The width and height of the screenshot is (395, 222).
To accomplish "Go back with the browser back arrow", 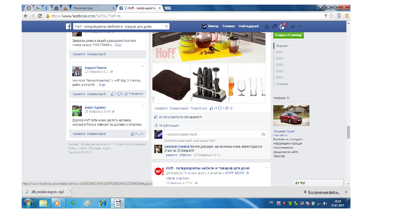I will tap(26, 16).
